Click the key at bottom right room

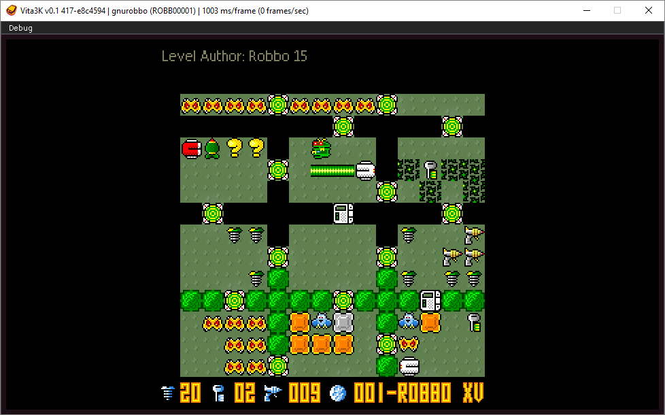[474, 322]
